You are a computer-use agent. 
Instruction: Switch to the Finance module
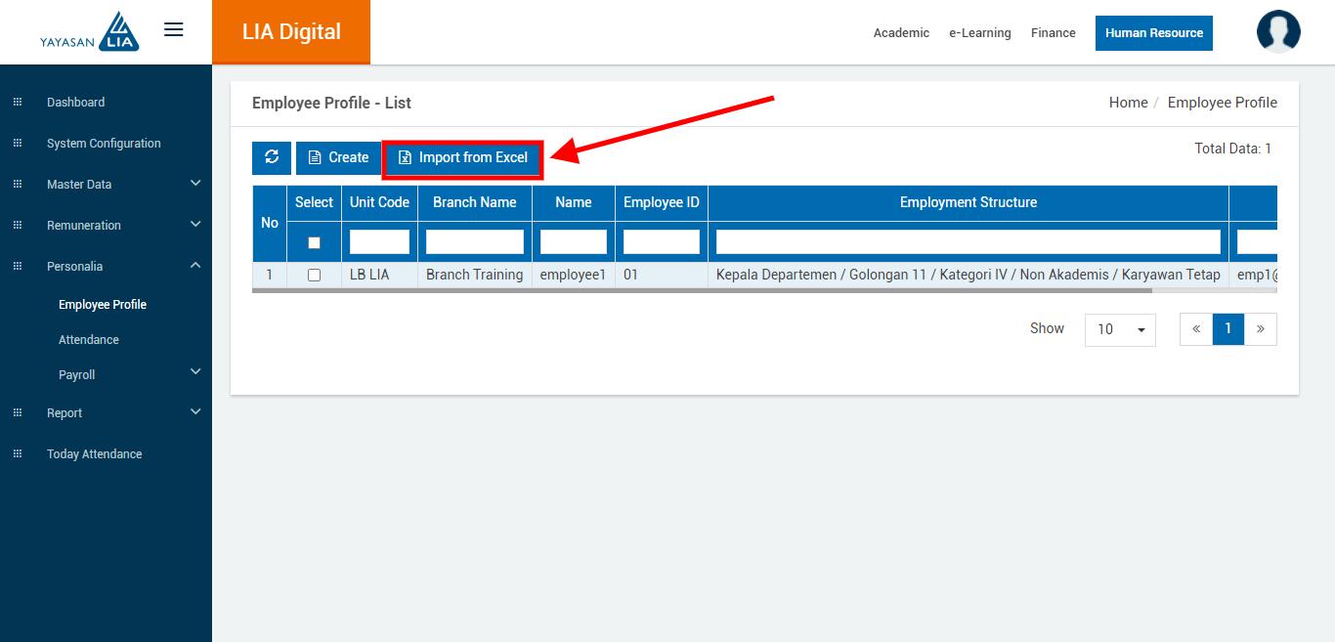coord(1053,33)
